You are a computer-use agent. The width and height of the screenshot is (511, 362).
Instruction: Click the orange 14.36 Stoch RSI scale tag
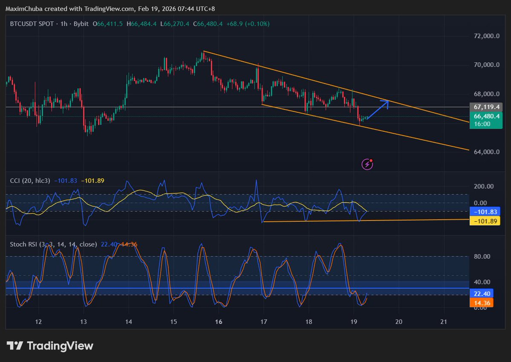pos(482,303)
